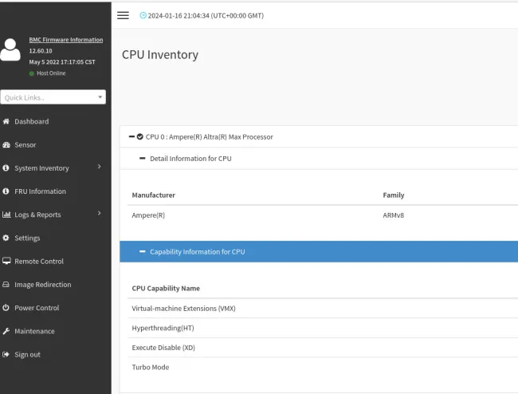Click the Remote Control monitor icon
The width and height of the screenshot is (518, 394).
point(6,262)
